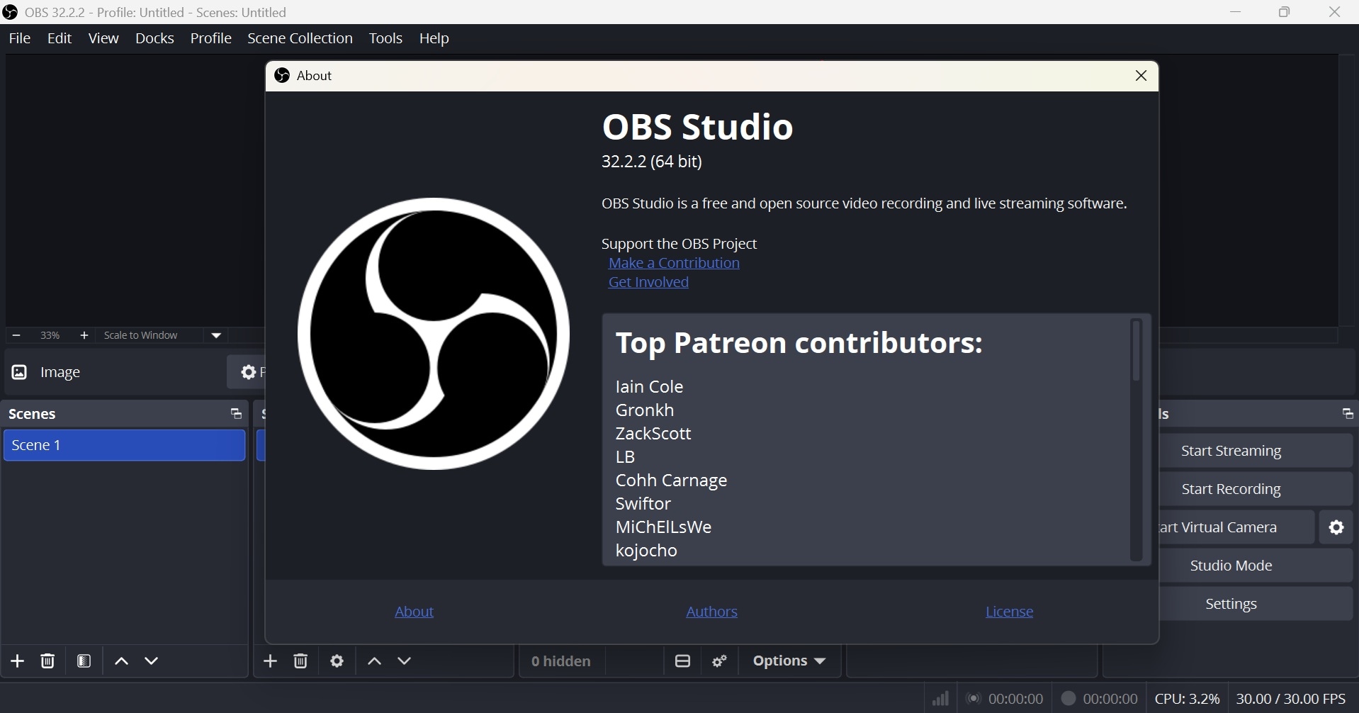Click the mixer layout toggle icon
This screenshot has width=1359, height=713.
pyautogui.click(x=683, y=661)
